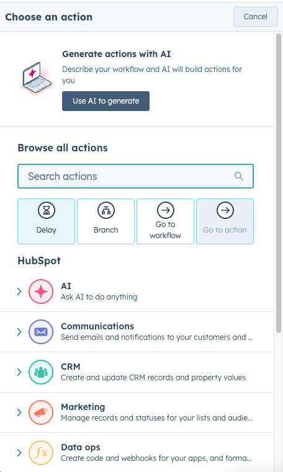
Task: Click the Communications envelope icon
Action: [x=41, y=332]
